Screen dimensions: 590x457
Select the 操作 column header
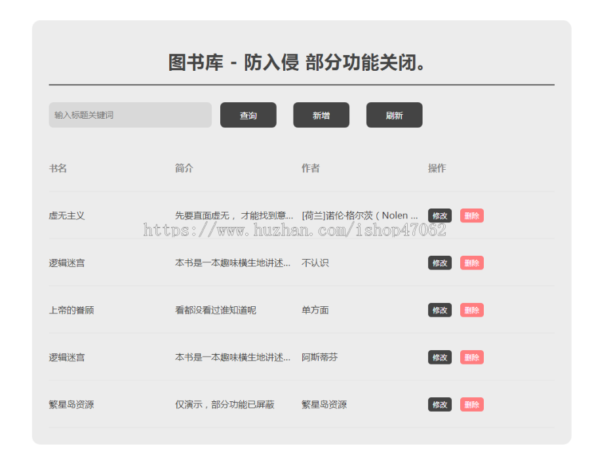click(x=437, y=169)
